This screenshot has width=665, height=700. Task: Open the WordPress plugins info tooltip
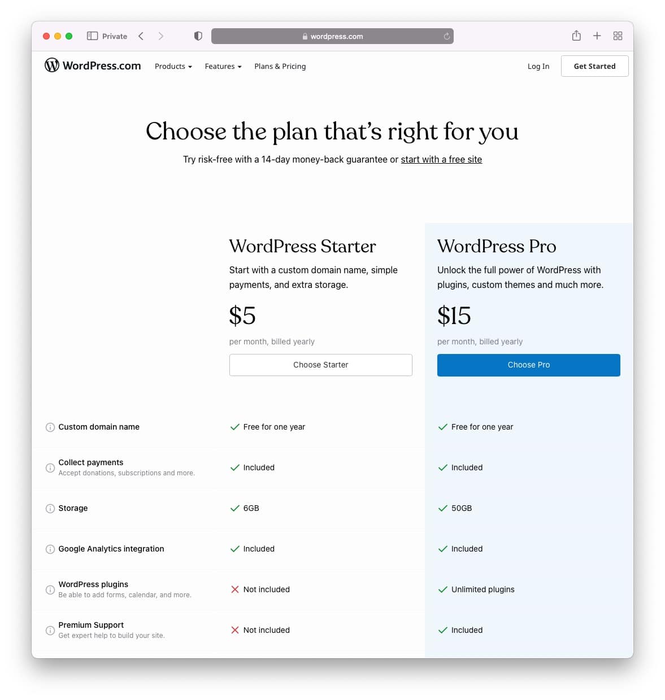(49, 589)
